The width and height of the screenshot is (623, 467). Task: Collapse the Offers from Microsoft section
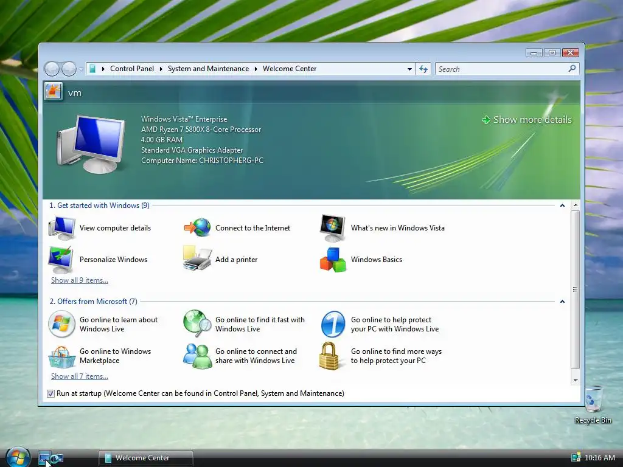tap(562, 302)
